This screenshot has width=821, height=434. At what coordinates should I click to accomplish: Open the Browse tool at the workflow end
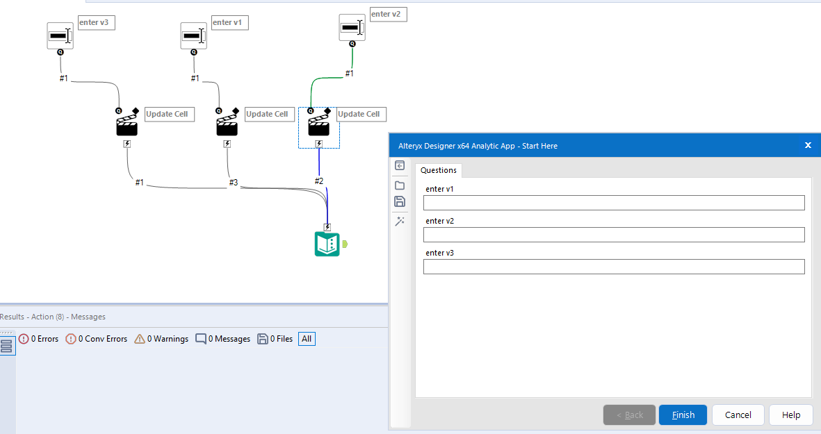327,244
